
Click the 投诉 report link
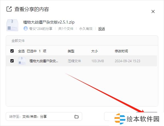tap(102, 28)
